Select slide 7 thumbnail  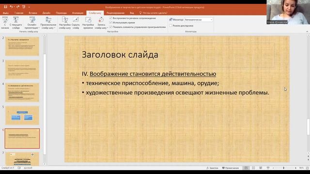point(22,159)
